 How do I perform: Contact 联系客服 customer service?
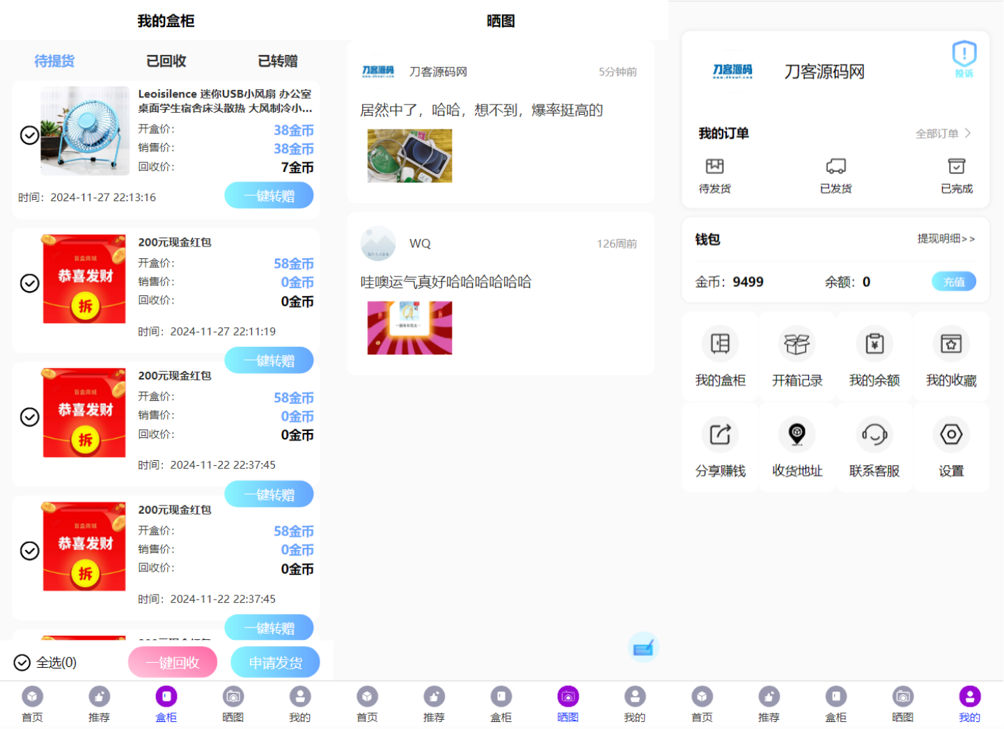click(x=874, y=448)
